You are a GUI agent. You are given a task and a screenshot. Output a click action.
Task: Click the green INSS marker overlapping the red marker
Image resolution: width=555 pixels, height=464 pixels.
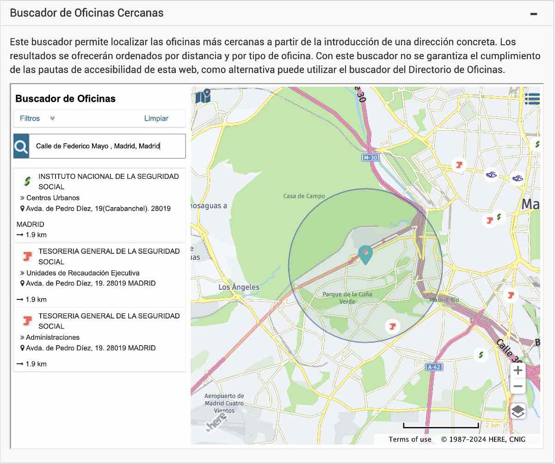pos(499,216)
